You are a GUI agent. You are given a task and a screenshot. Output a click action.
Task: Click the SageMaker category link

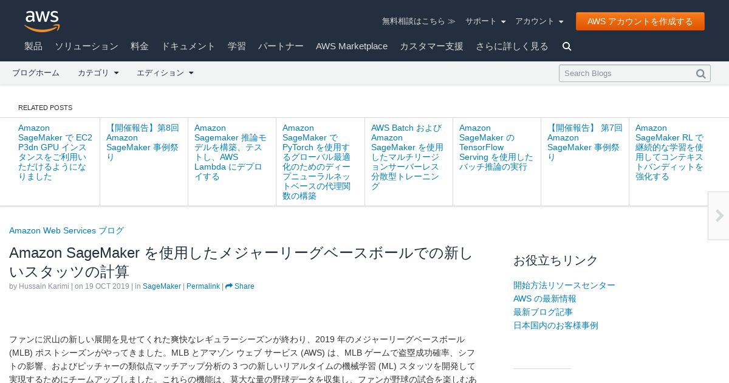click(x=162, y=286)
